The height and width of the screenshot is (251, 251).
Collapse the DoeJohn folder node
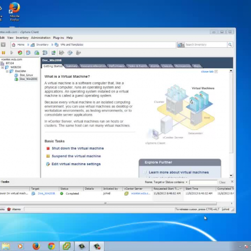7,71
